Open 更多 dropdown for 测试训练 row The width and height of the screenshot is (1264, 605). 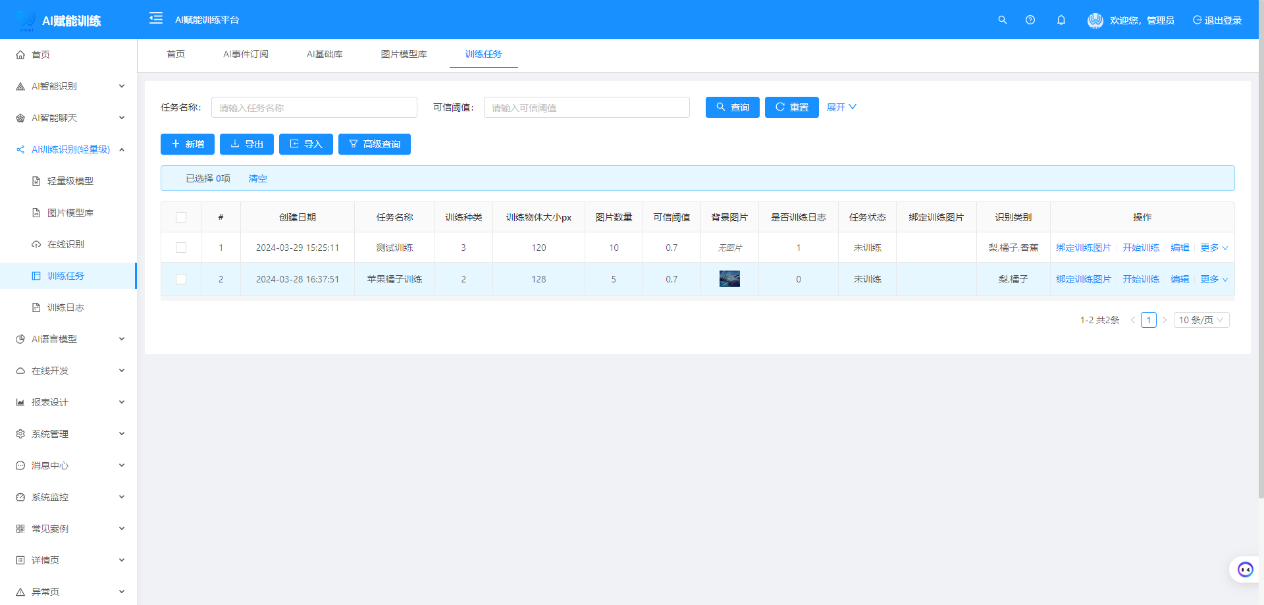click(x=1213, y=248)
